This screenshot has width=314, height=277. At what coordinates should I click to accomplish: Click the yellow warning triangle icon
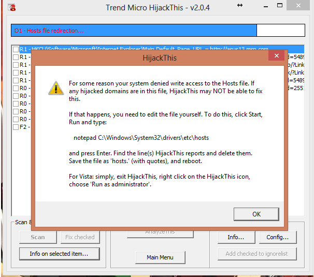click(x=56, y=88)
